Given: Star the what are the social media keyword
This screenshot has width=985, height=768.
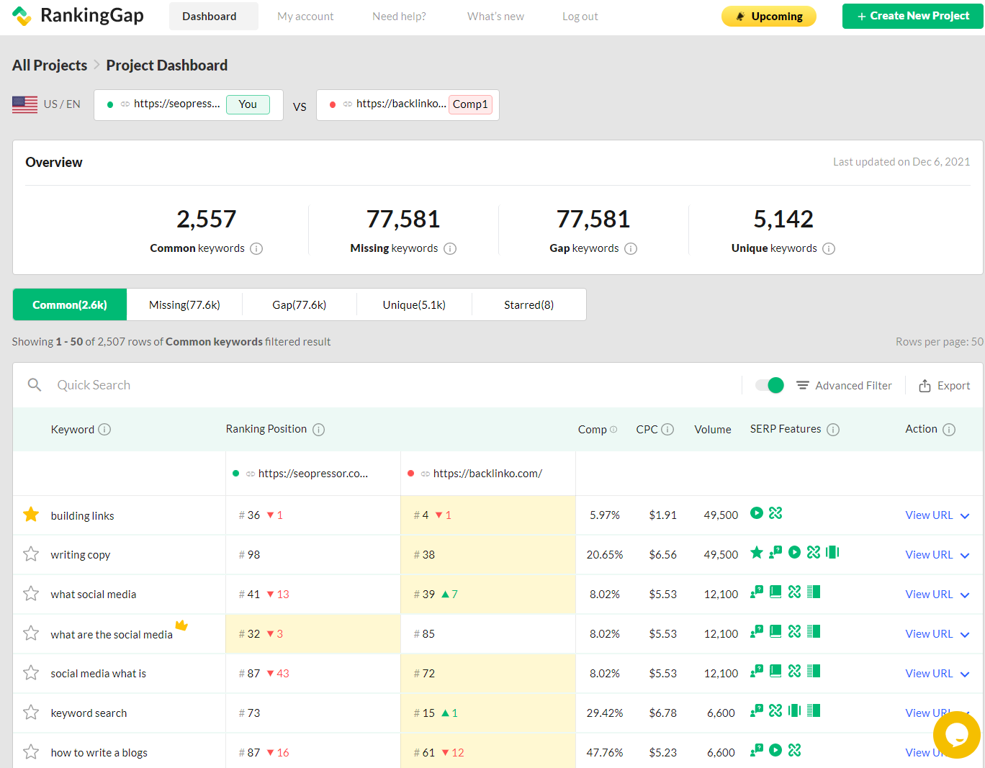Looking at the screenshot, I should point(31,633).
